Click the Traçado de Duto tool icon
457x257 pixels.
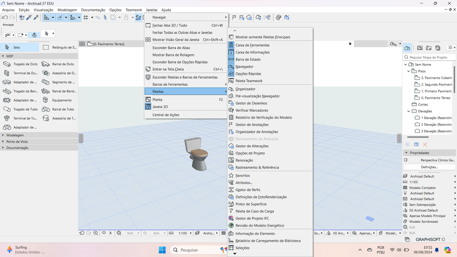tap(7, 64)
